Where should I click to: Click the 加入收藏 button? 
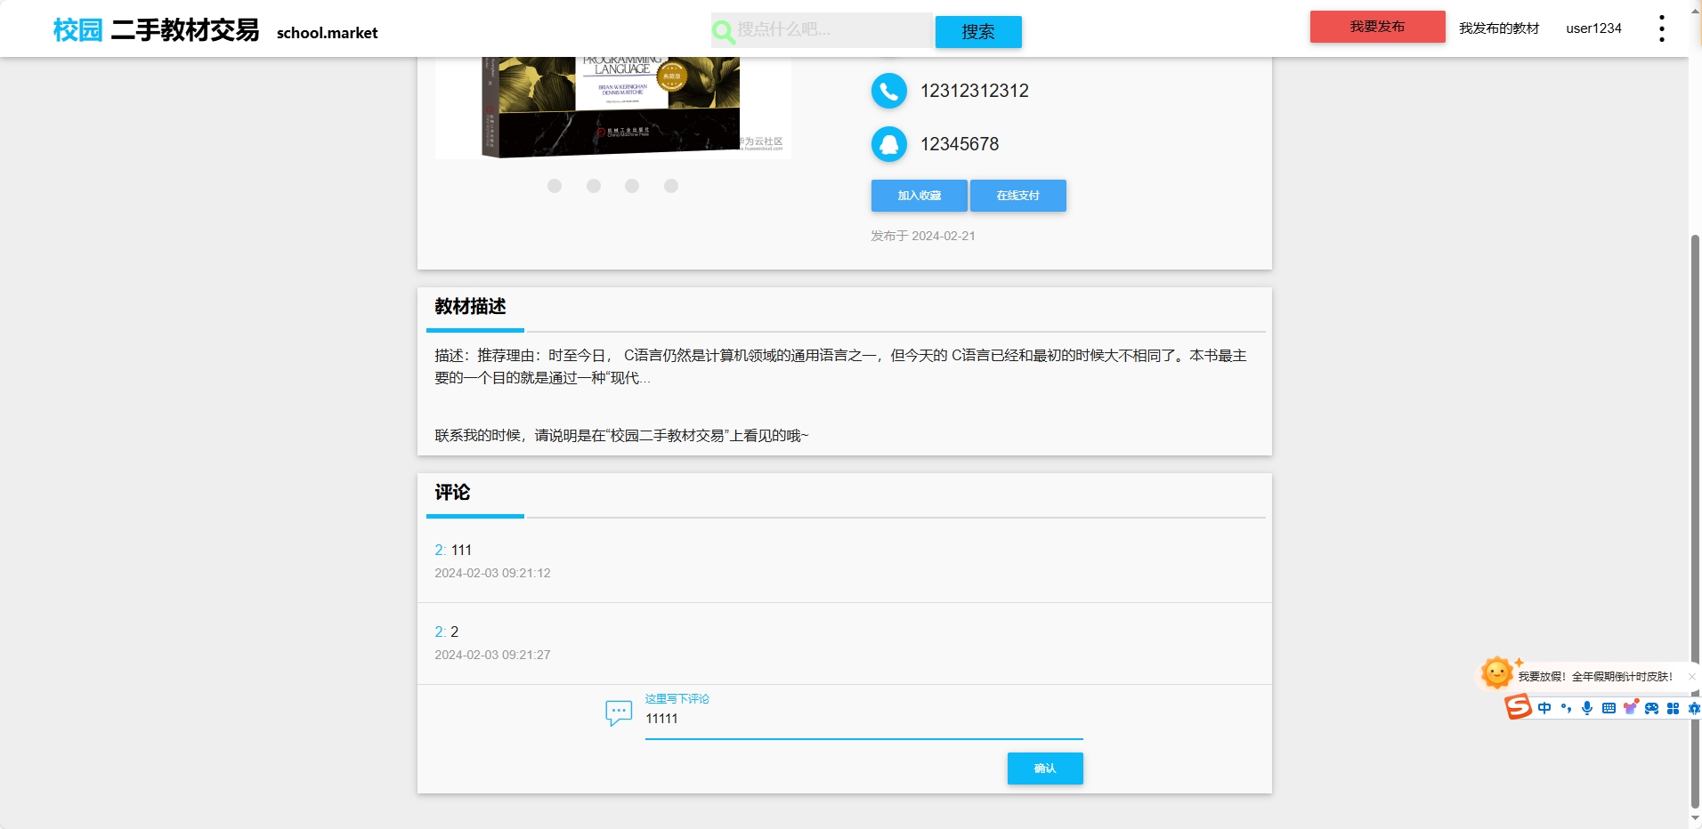920,196
